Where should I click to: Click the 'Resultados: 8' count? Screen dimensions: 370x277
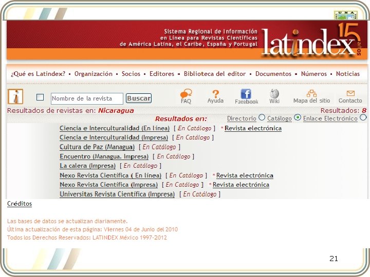point(343,110)
